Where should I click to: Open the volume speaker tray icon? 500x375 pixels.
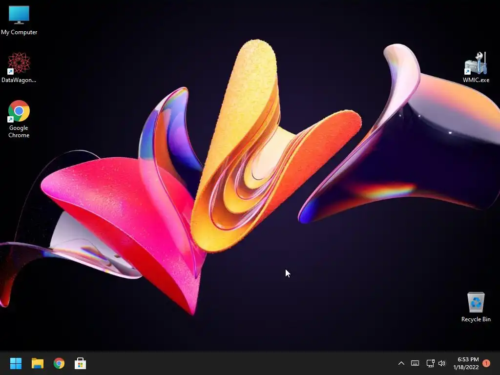pyautogui.click(x=441, y=363)
